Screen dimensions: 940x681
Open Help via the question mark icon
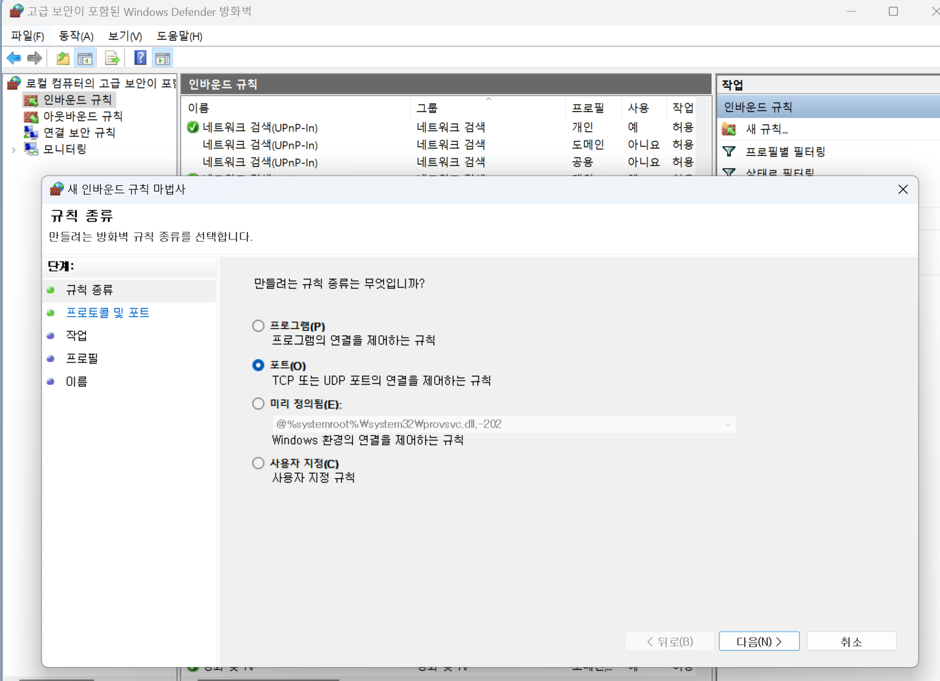click(x=140, y=58)
